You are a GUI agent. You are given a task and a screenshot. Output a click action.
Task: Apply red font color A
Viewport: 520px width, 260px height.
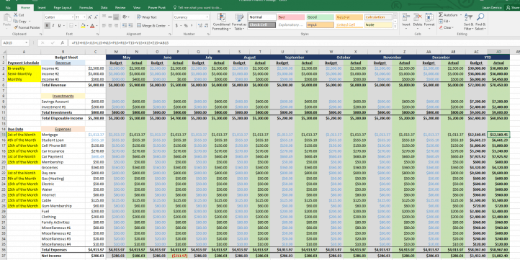coord(92,25)
